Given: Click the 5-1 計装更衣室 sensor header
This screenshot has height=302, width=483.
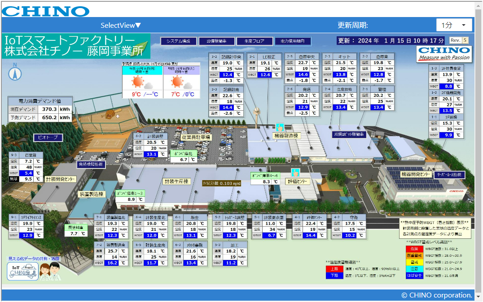Looking at the screenshot, I should tap(269, 217).
